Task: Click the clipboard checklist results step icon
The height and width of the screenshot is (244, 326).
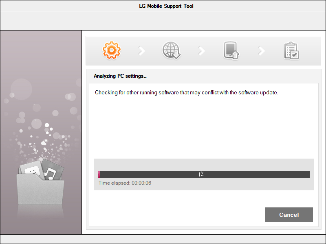Action: [x=291, y=50]
